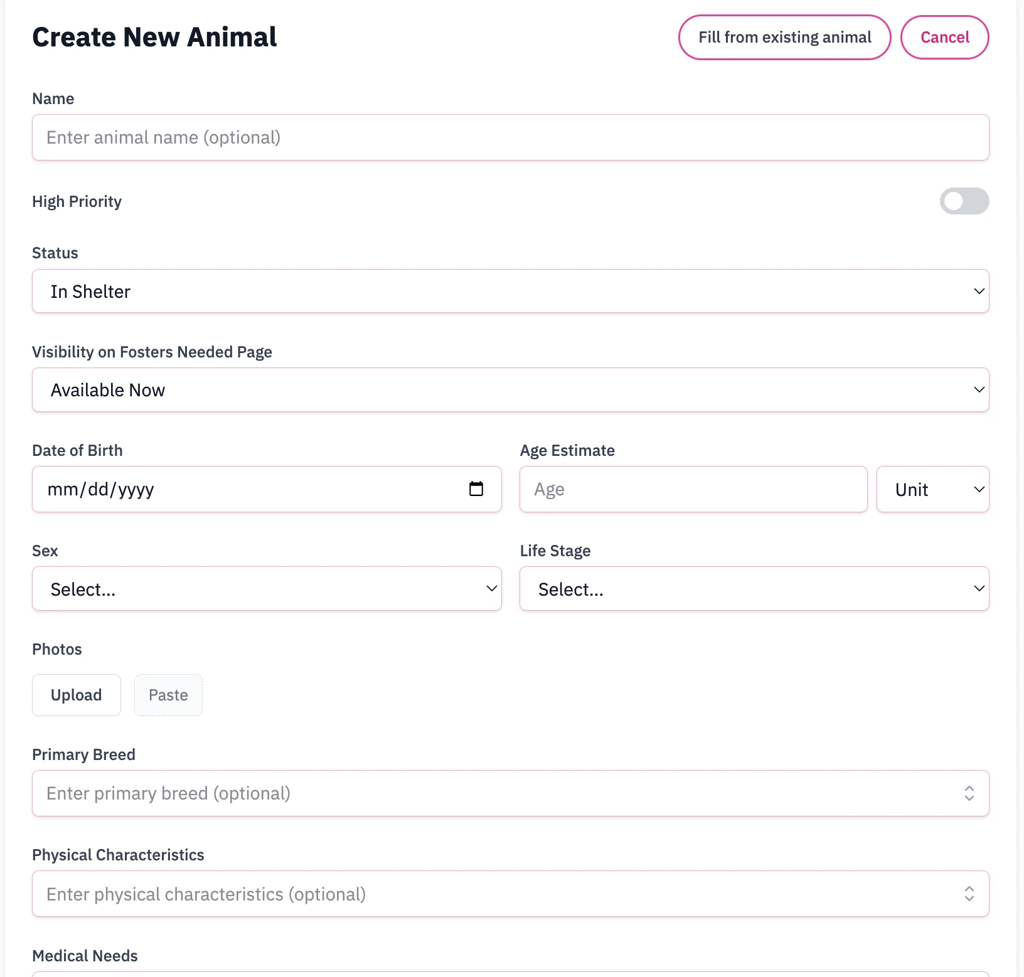Click the Medical Needs label
The image size is (1024, 977).
(85, 956)
